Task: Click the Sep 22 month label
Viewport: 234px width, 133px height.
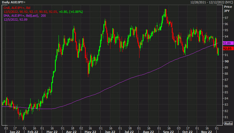Action: click(168, 132)
